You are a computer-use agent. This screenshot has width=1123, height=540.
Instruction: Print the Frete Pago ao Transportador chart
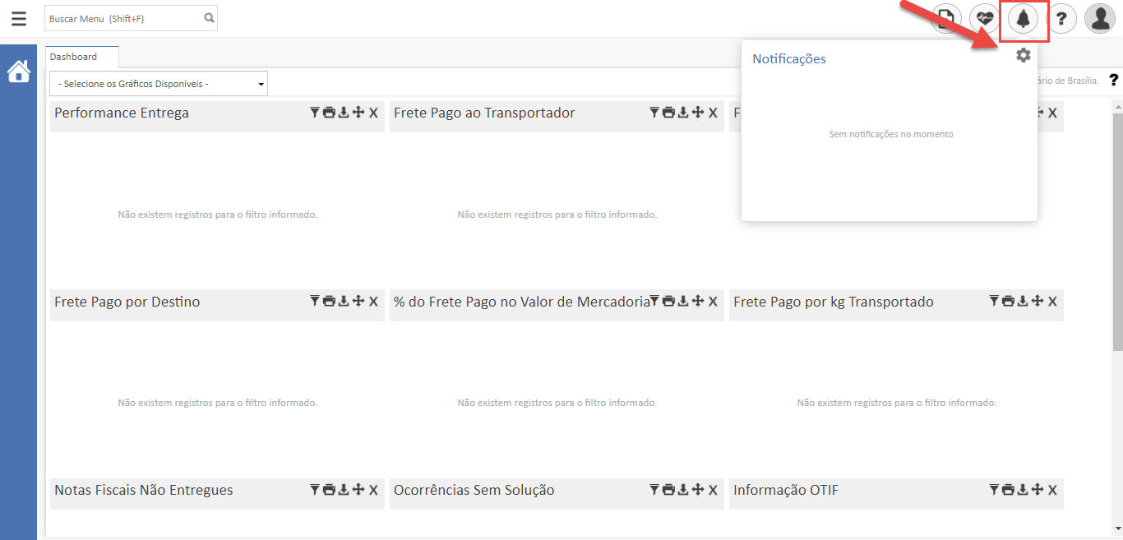(x=668, y=113)
